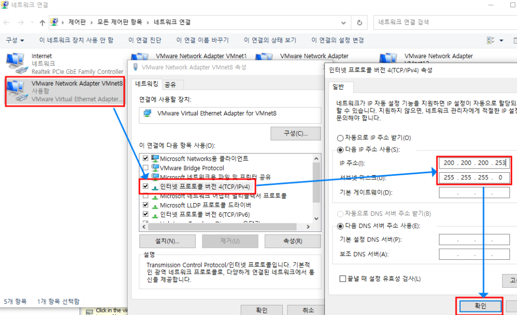
Task: Open the 구성 dropdown menu
Action: pos(15,40)
